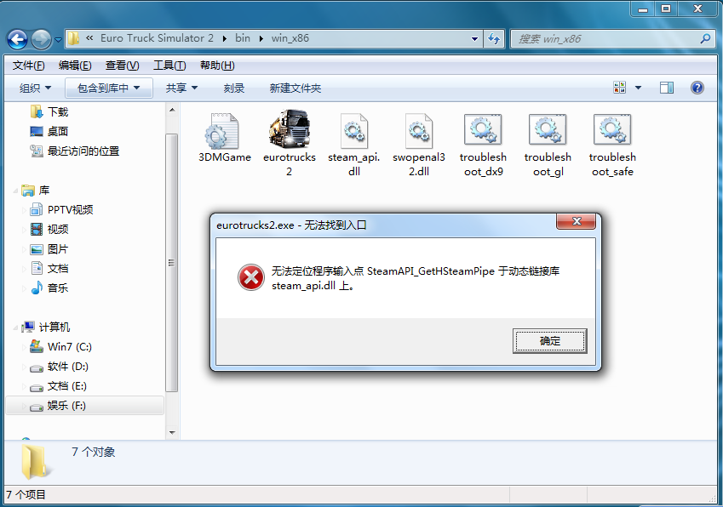
Task: Open the 查看(V) menu
Action: tap(122, 66)
